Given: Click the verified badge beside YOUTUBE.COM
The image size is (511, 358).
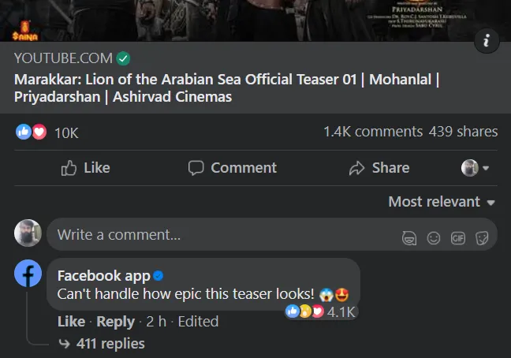Looking at the screenshot, I should [x=123, y=58].
